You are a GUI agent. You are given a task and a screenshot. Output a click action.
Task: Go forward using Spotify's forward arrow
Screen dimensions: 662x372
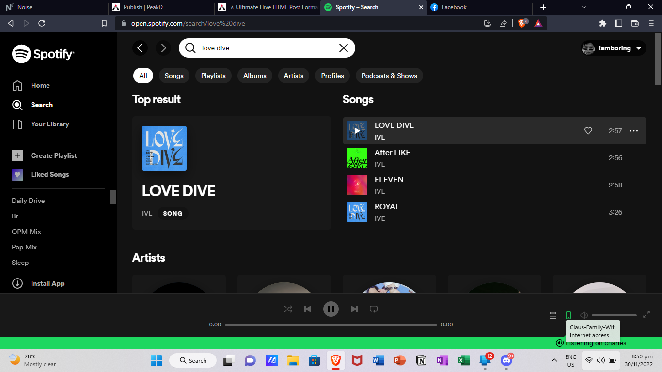(x=163, y=48)
